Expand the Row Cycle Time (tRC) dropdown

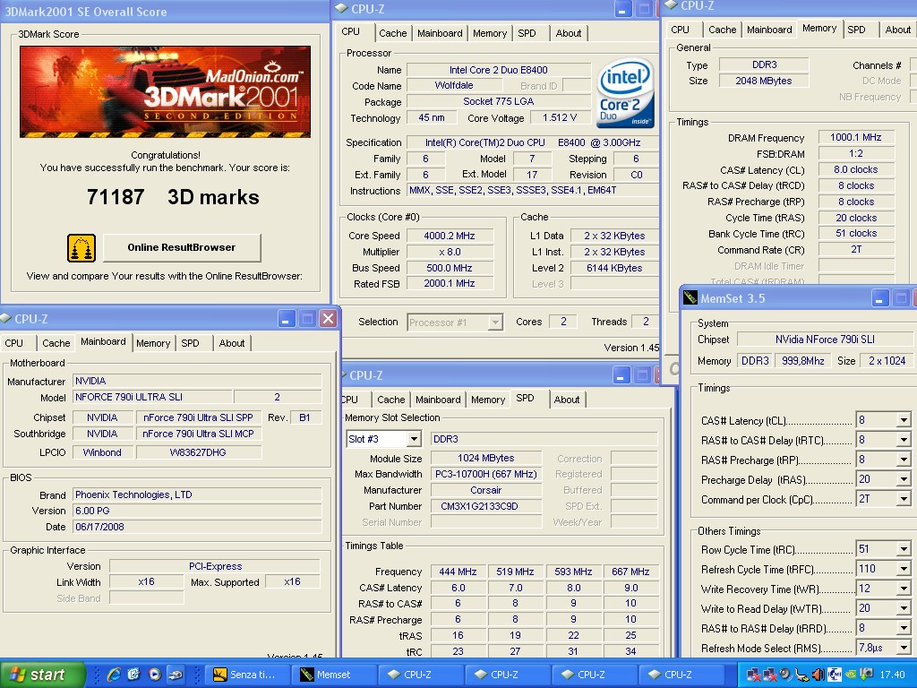pos(904,549)
